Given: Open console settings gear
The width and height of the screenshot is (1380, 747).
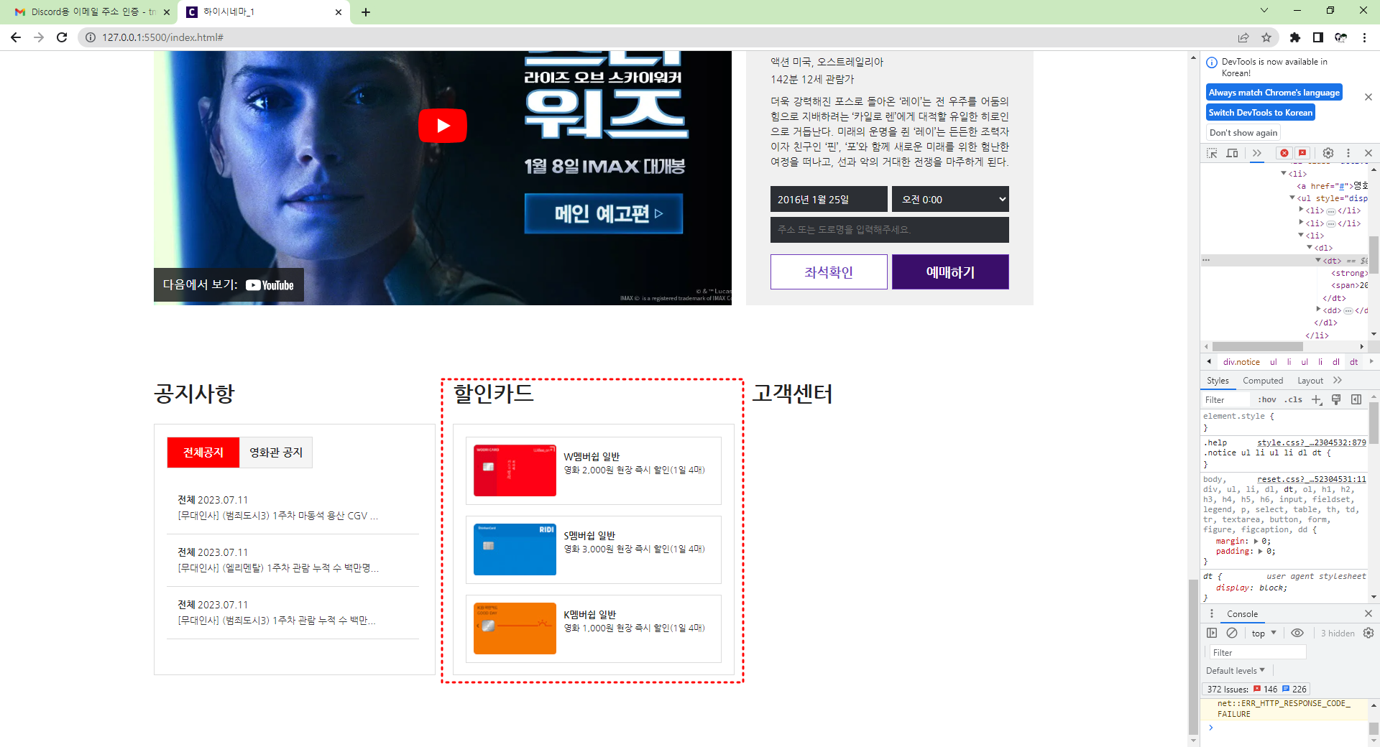Looking at the screenshot, I should click(x=1368, y=634).
